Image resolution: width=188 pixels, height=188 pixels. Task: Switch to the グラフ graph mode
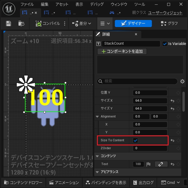pos(169,23)
